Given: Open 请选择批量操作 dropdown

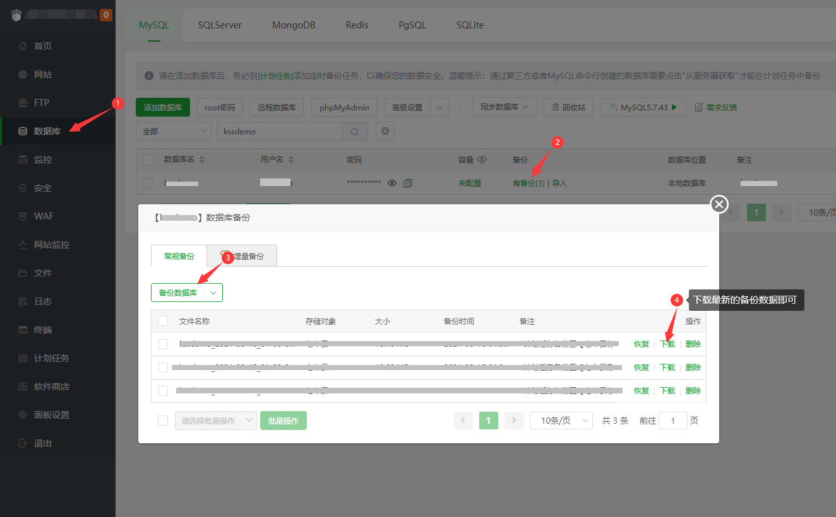Looking at the screenshot, I should (x=216, y=421).
